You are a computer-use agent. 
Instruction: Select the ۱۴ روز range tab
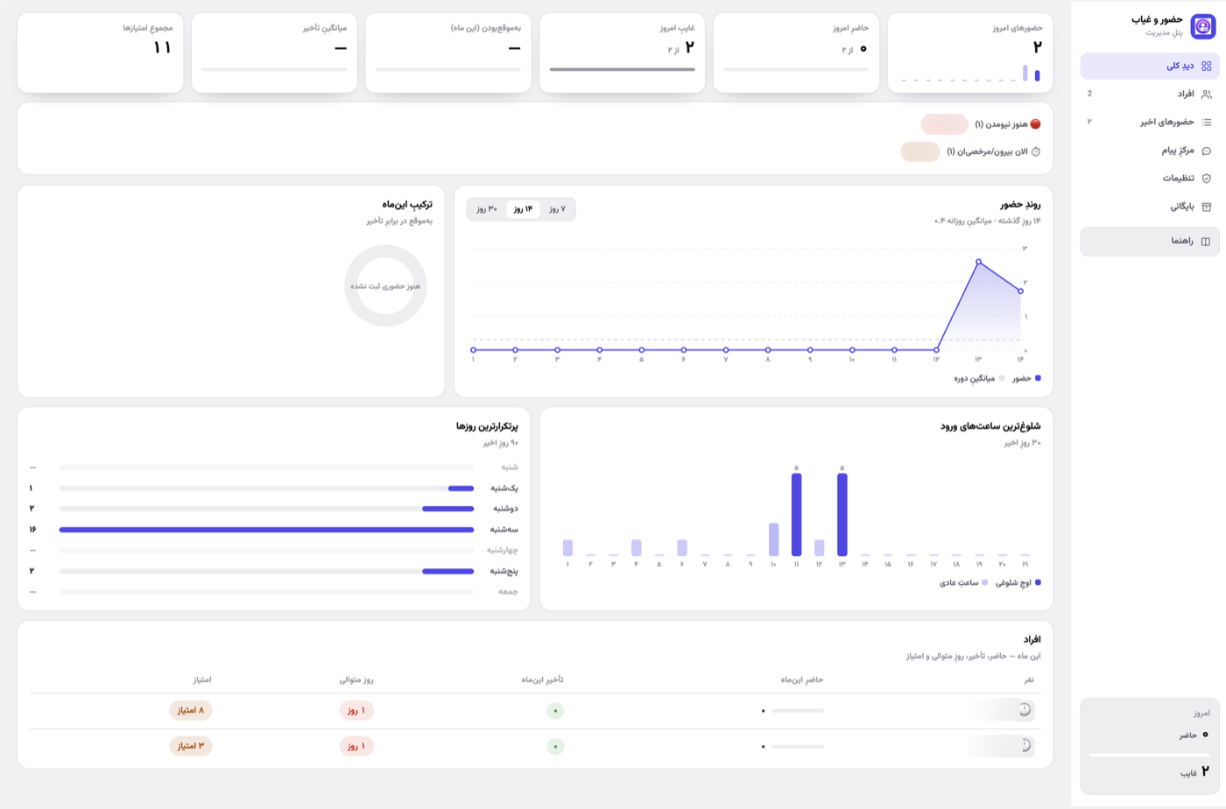pos(523,209)
